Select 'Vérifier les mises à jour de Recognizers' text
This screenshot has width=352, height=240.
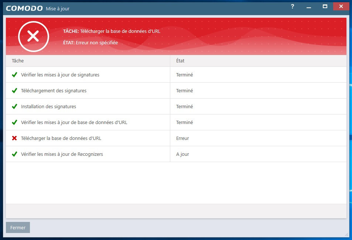(x=62, y=154)
